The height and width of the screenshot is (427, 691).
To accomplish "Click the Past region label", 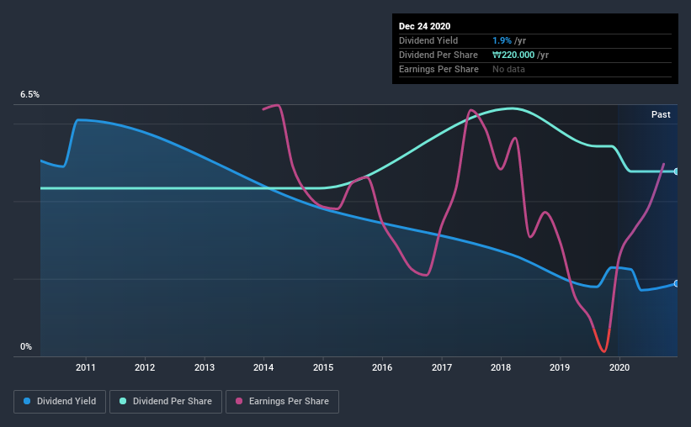I will [x=661, y=114].
